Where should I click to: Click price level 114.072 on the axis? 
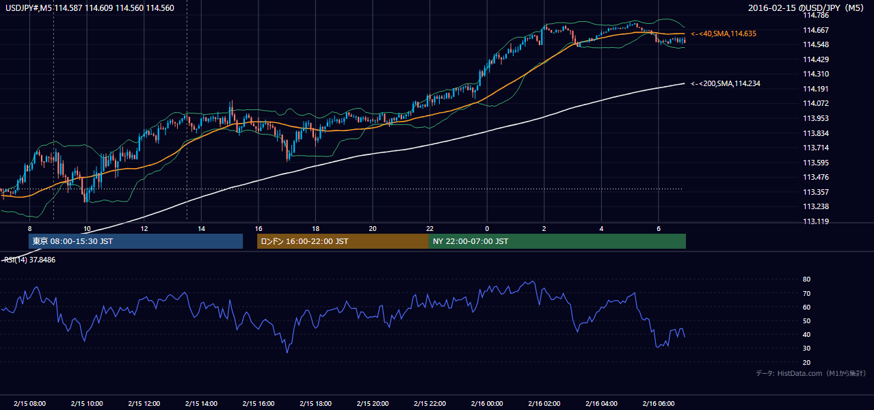click(815, 103)
